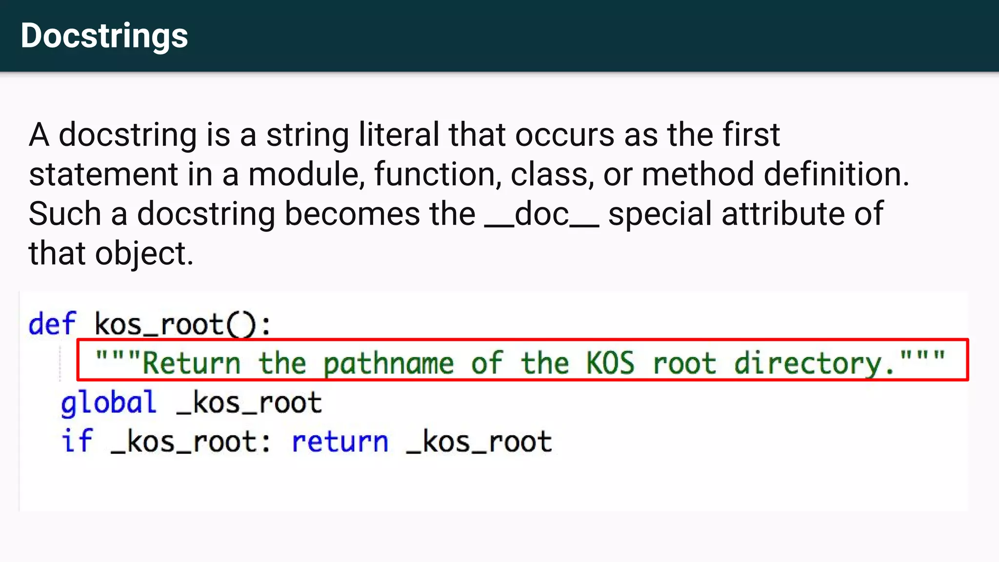
Task: Click the '__doc__' attribute name in paragraph
Action: coord(541,215)
